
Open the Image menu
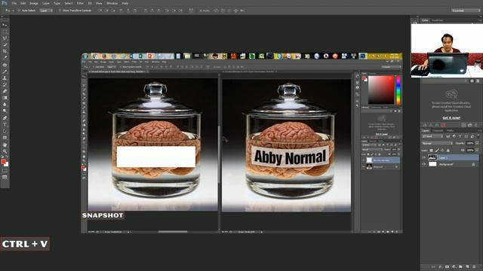click(x=34, y=3)
